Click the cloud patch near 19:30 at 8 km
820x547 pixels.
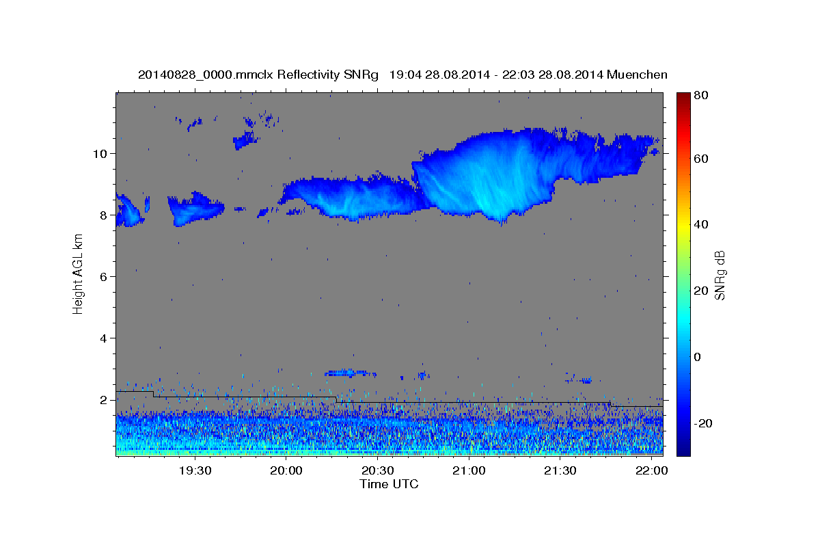click(x=196, y=209)
